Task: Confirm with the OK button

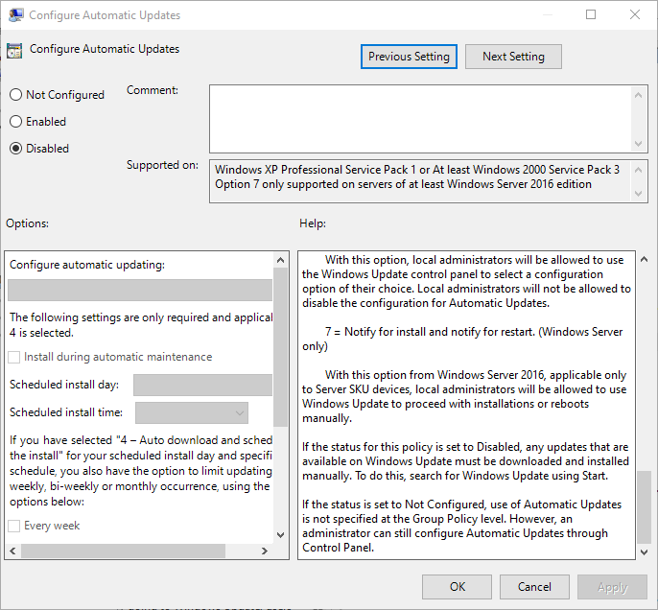Action: pos(457,587)
